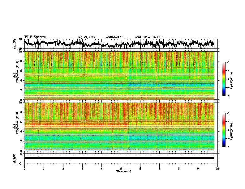The height and width of the screenshot is (189, 245).
Task: Click the "0" tick on the time axis
Action: 24,169
